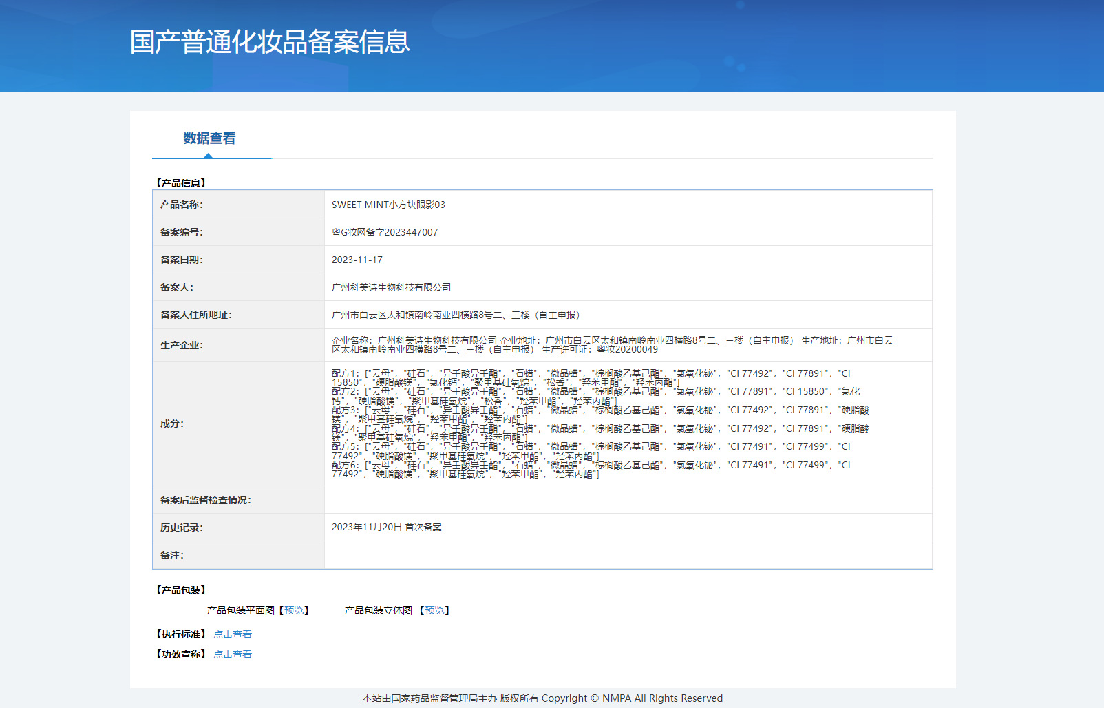This screenshot has width=1104, height=708.
Task: Select history record 2023年11月20日 首次备案
Action: [387, 527]
